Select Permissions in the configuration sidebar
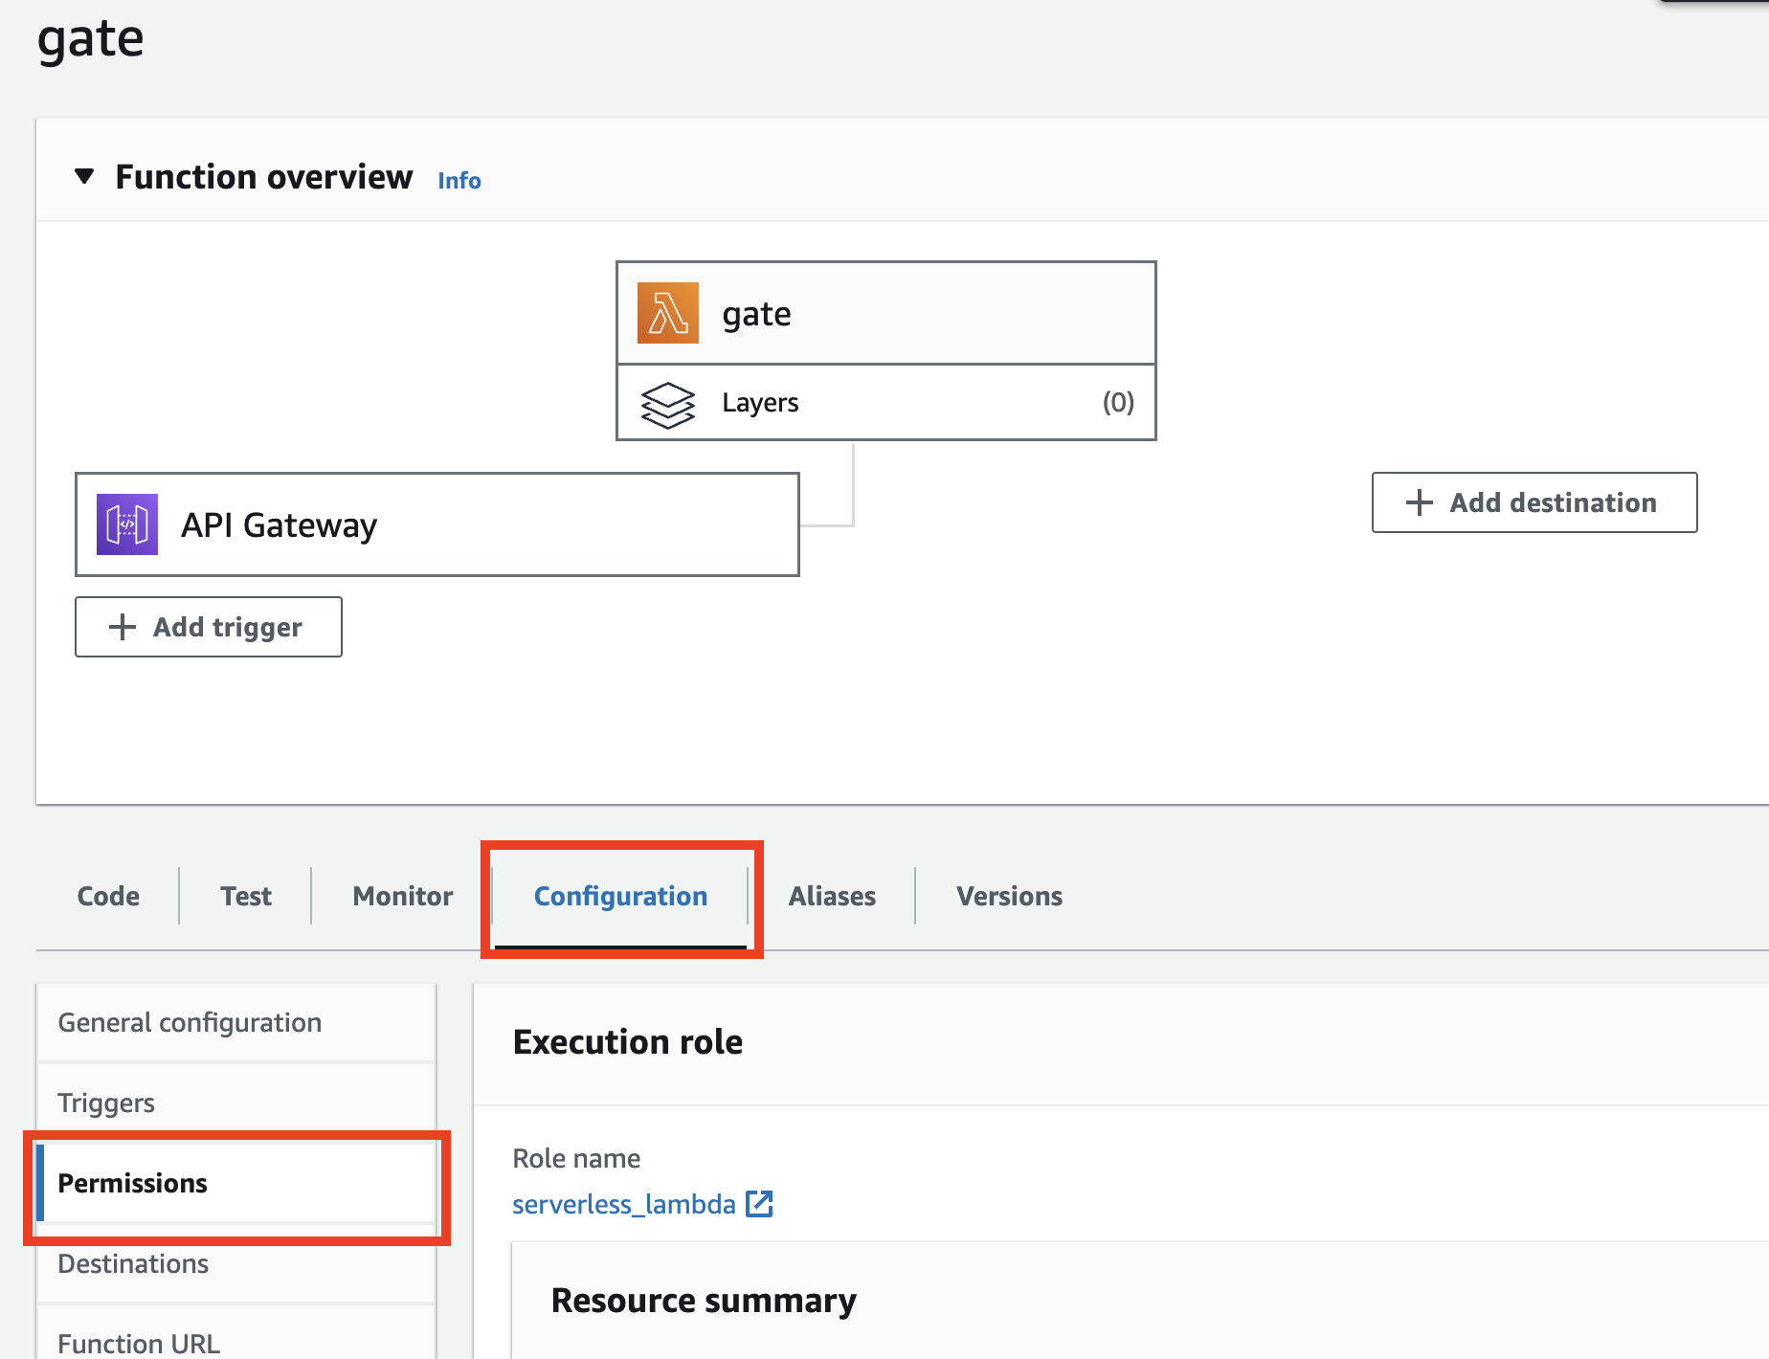1769x1359 pixels. [x=133, y=1183]
